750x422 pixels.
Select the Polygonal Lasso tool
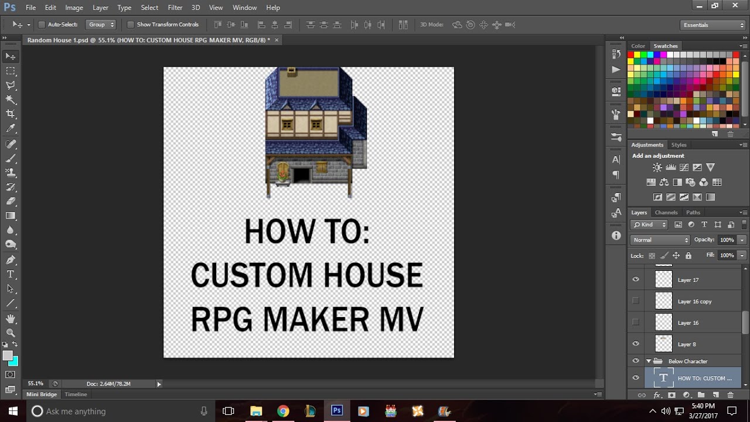tap(11, 86)
